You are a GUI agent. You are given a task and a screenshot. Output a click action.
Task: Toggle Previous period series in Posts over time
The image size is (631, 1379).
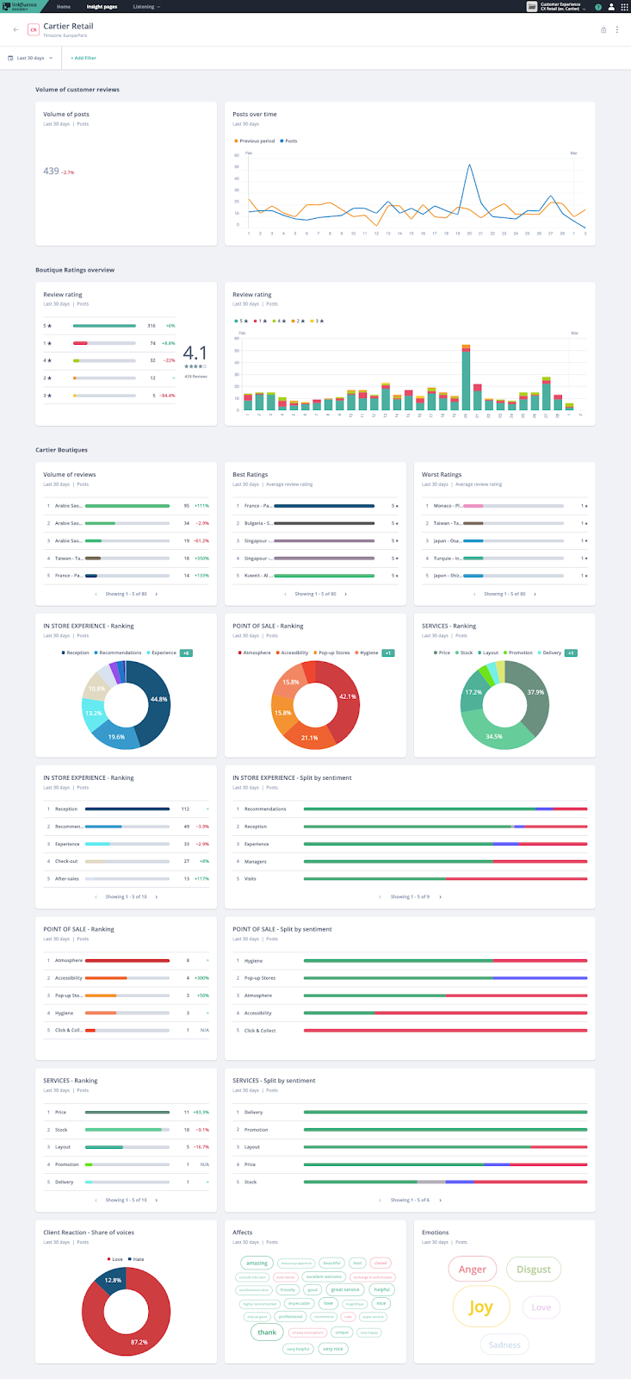254,140
